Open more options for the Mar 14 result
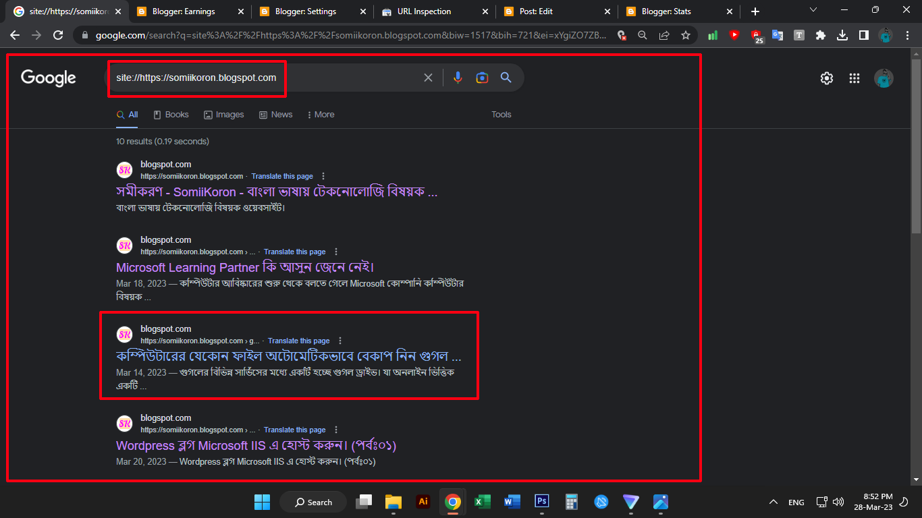 coord(340,341)
